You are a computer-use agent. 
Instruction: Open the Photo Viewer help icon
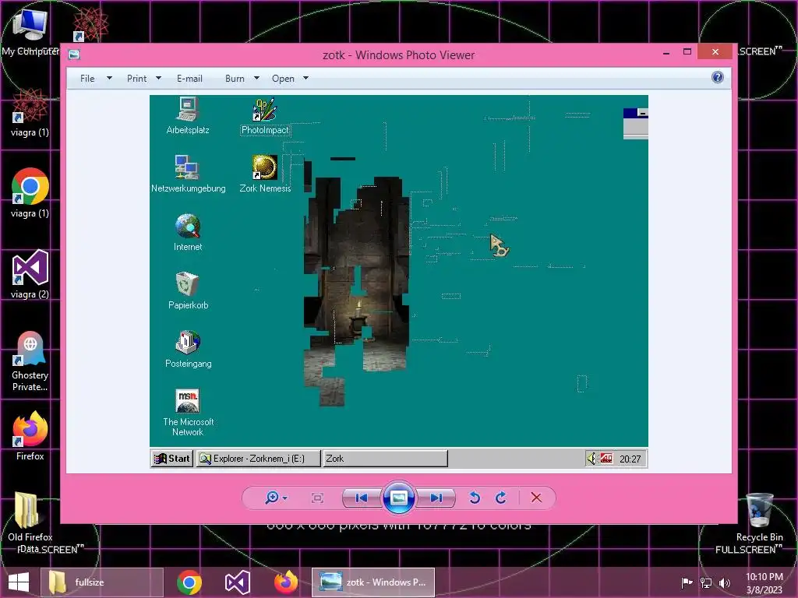pyautogui.click(x=717, y=77)
